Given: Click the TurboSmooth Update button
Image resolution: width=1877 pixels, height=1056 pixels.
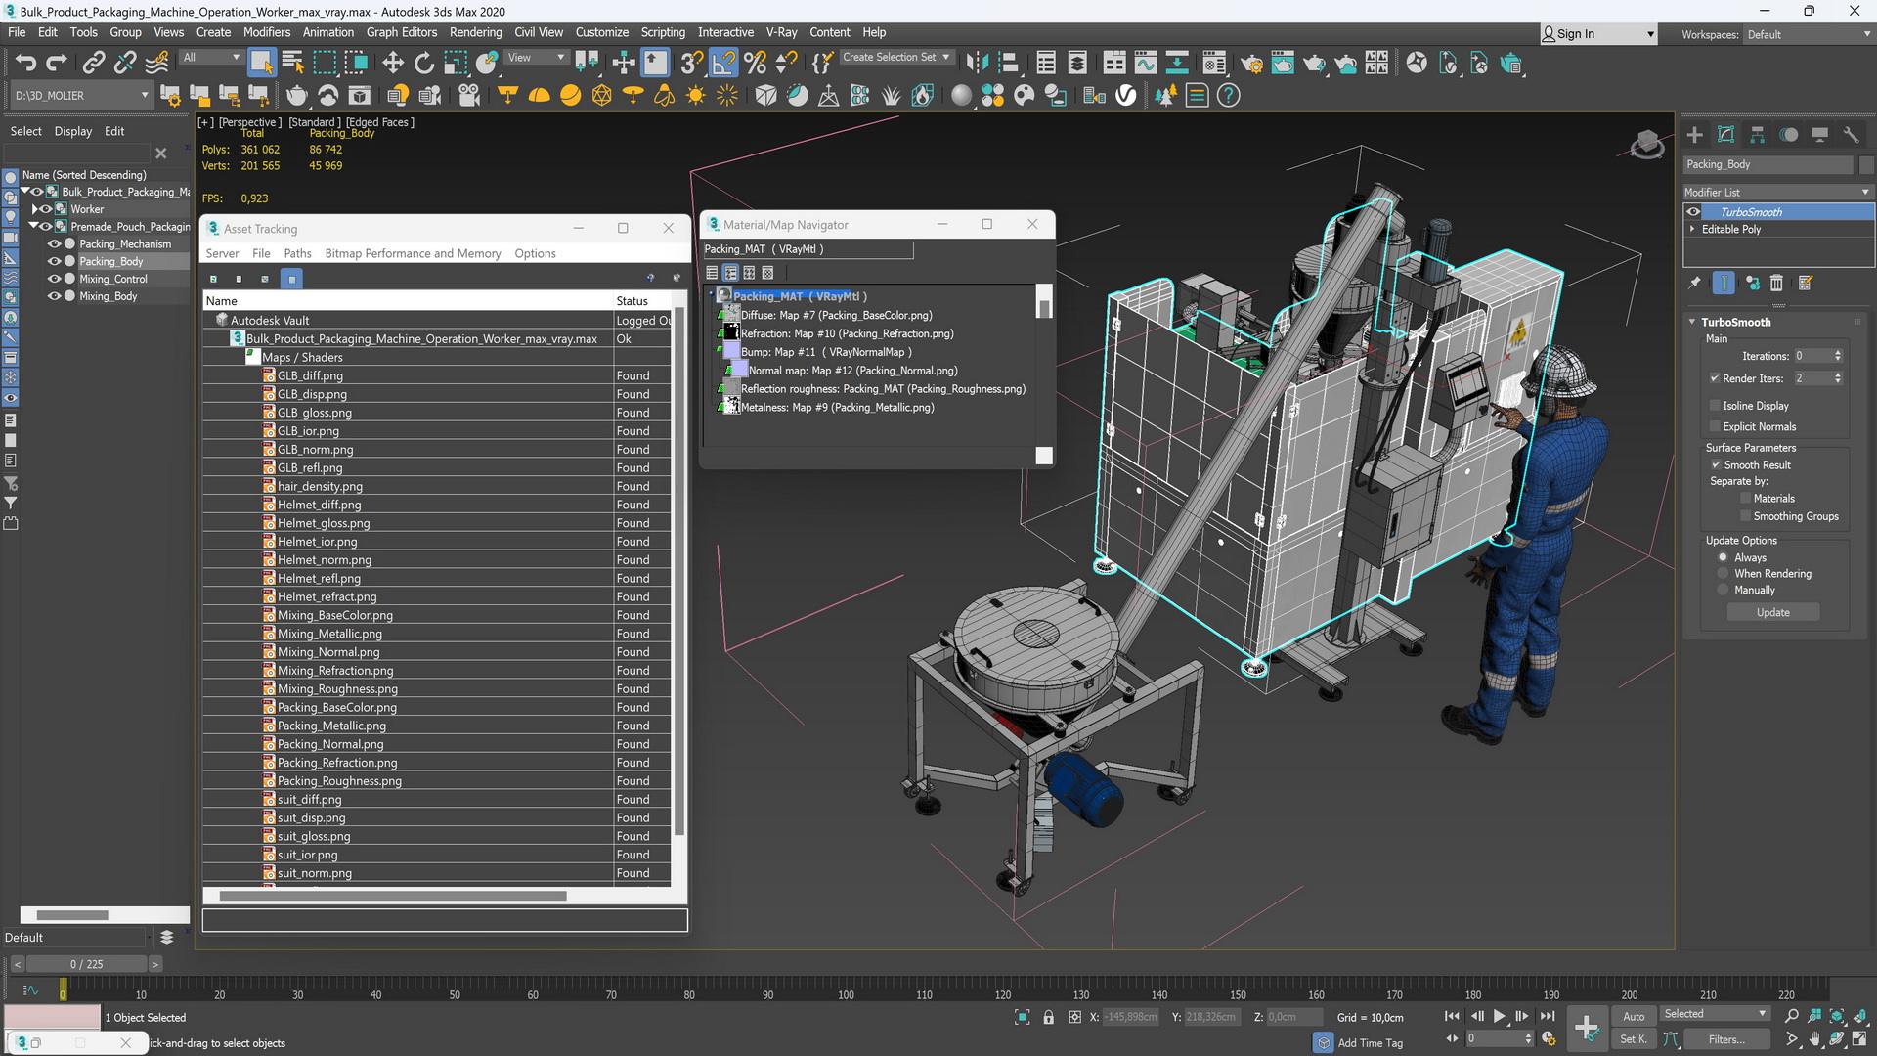Looking at the screenshot, I should (x=1772, y=613).
